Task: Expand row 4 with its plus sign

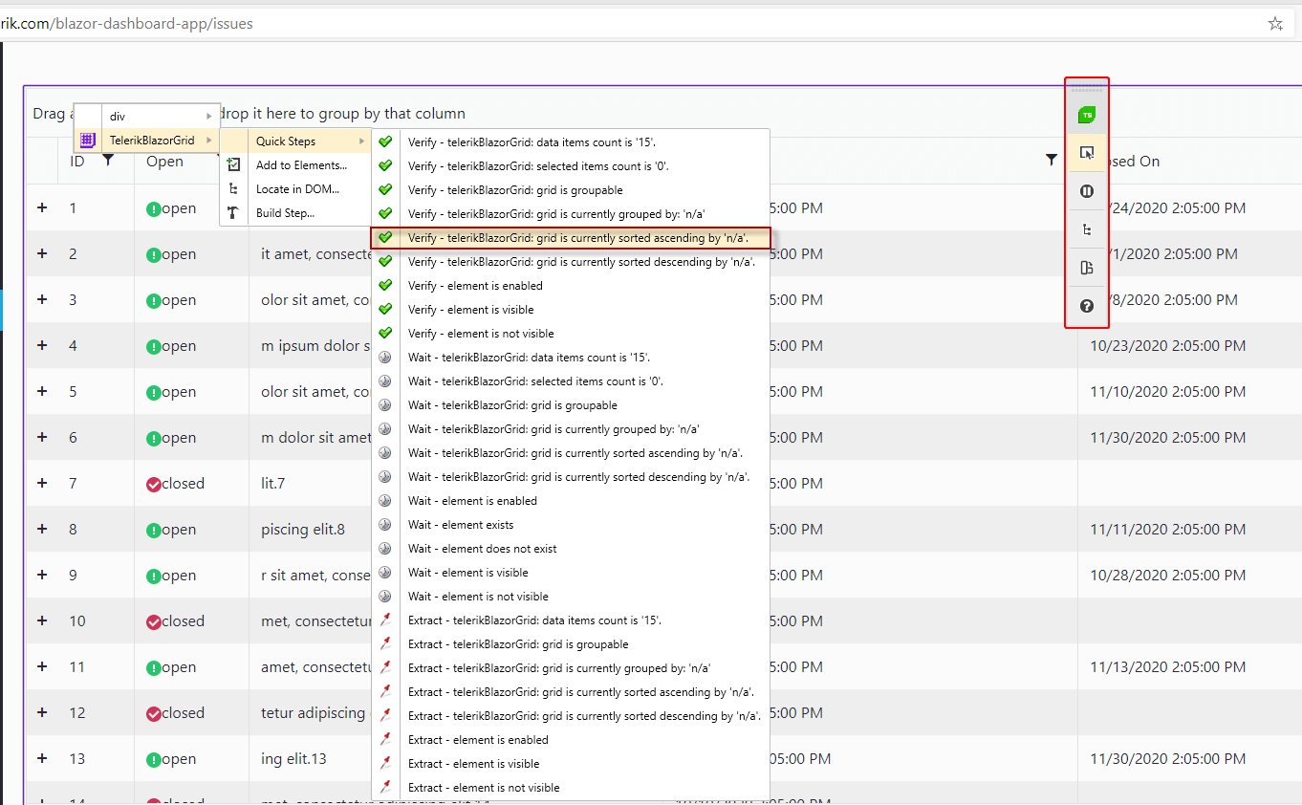Action: (x=42, y=345)
